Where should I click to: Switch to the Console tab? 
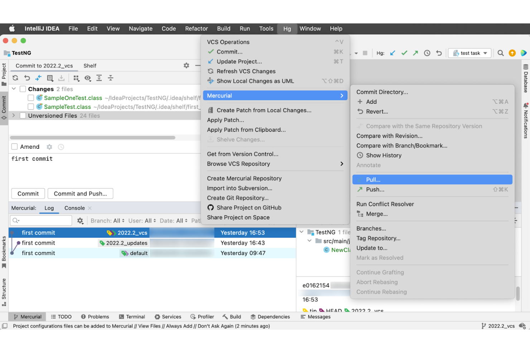(74, 208)
